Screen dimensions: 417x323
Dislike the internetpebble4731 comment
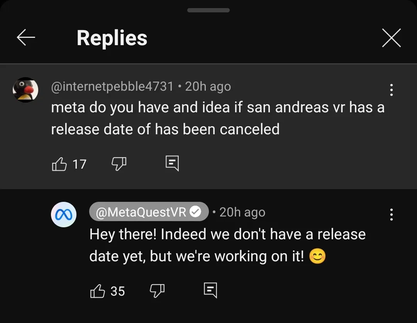click(x=119, y=164)
